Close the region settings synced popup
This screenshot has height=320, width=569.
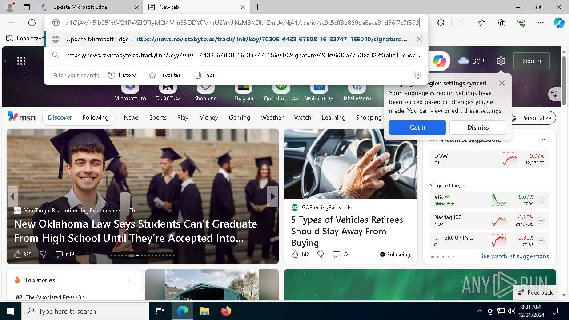click(x=502, y=83)
